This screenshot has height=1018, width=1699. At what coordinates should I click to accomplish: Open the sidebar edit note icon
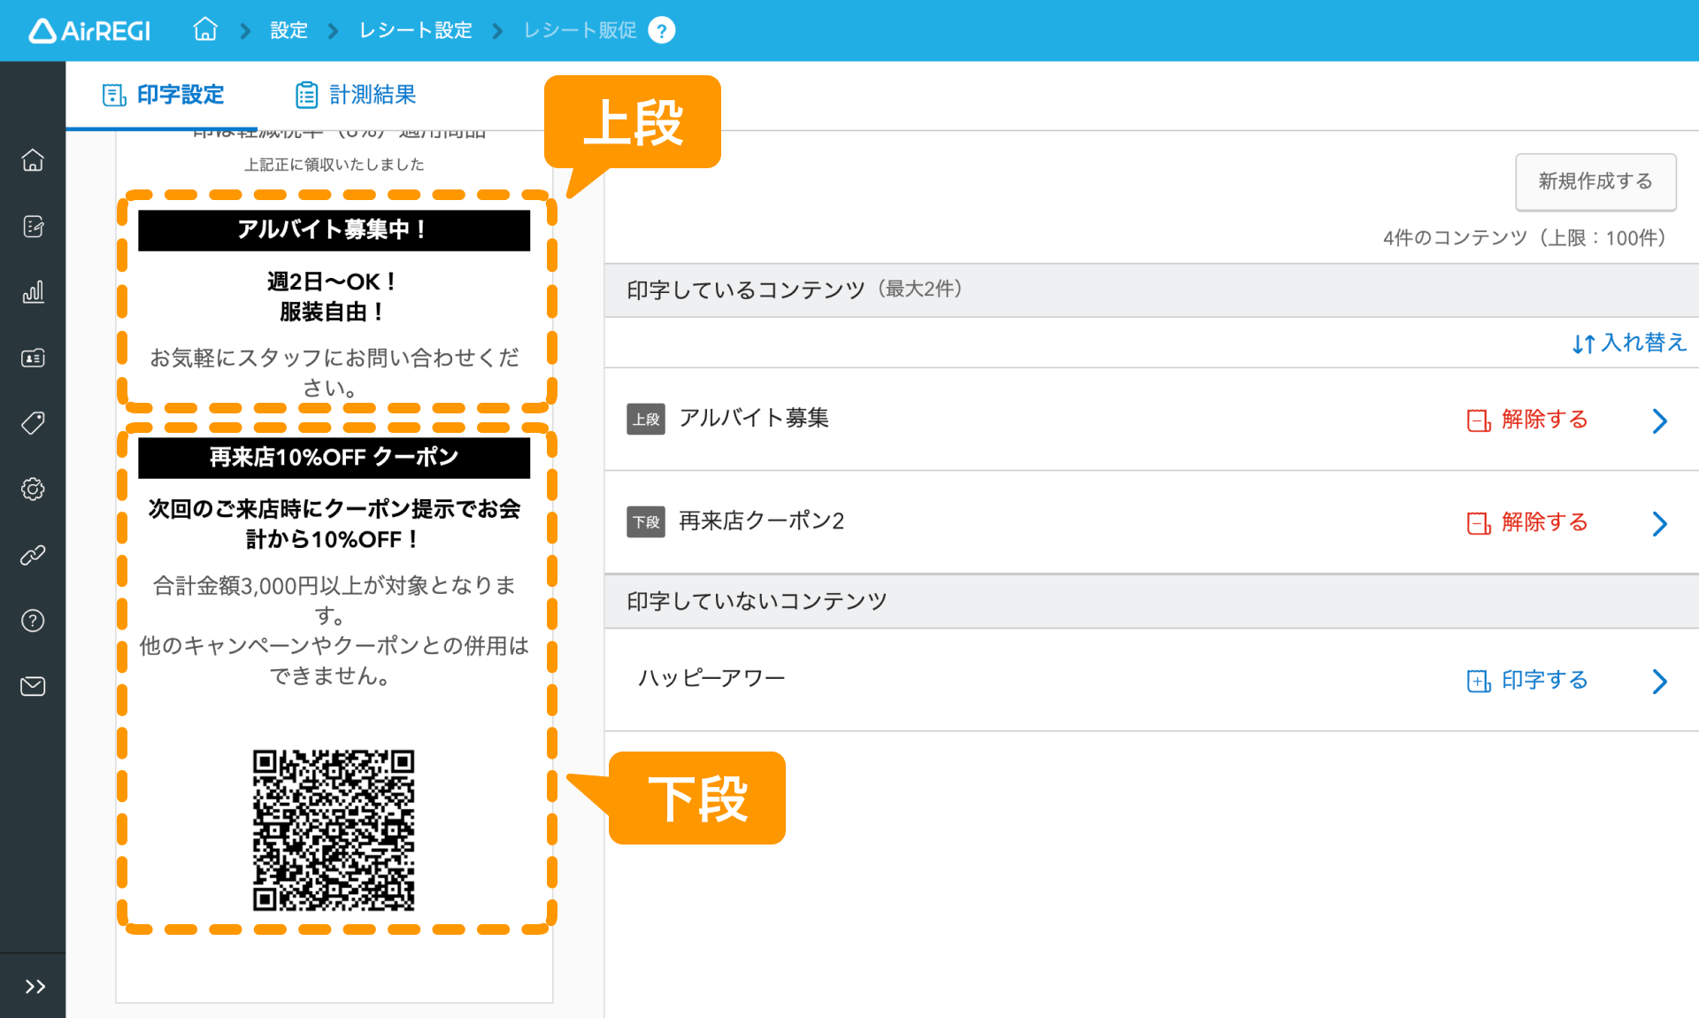point(33,227)
